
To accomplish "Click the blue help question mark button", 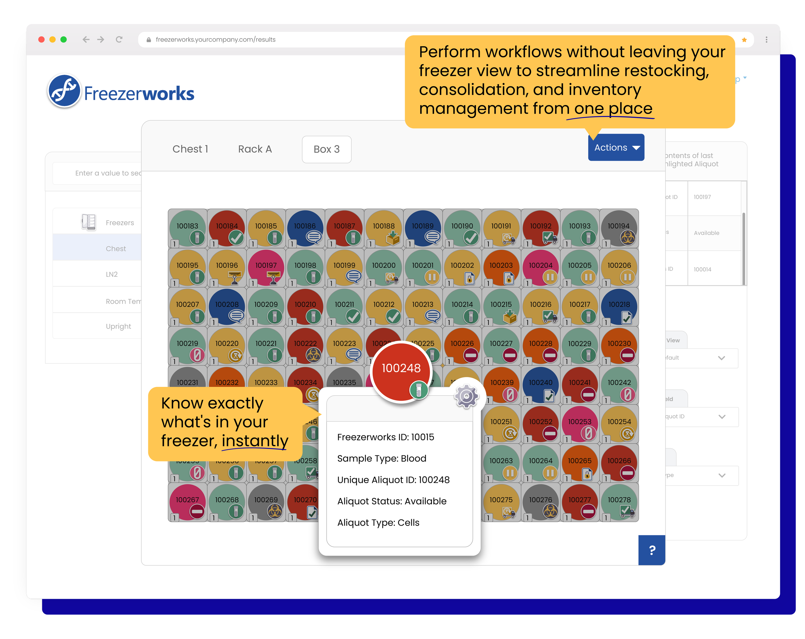I will pos(651,550).
